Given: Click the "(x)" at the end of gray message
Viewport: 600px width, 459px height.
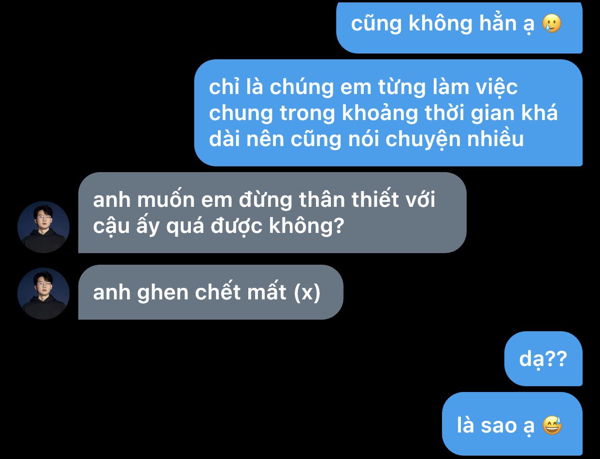Looking at the screenshot, I should 307,293.
